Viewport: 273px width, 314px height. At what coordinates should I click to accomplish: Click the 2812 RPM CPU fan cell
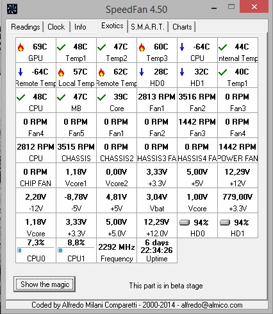coord(36,150)
